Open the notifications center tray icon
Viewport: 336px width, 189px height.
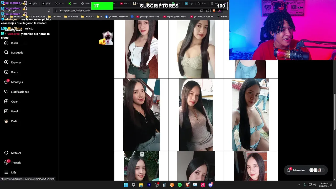coord(331,185)
